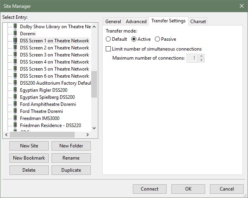Screen dimensions: 248x198
Task: Open the Charset tab
Action: [198, 22]
